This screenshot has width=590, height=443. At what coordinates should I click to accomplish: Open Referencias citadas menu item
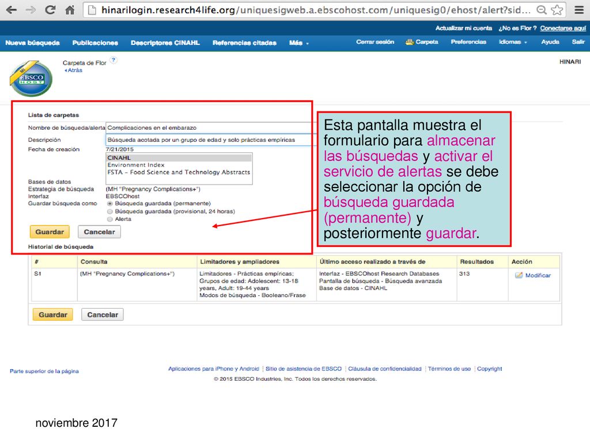click(x=244, y=43)
